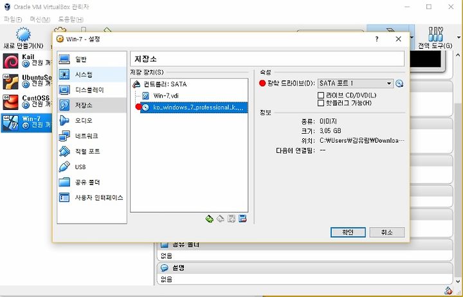Open 저장소 storage settings category
This screenshot has width=463, height=297.
[x=92, y=105]
